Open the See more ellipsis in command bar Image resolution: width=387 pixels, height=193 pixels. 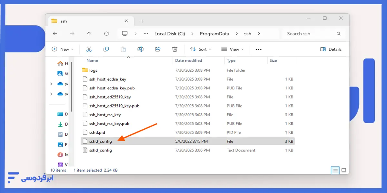(x=259, y=49)
